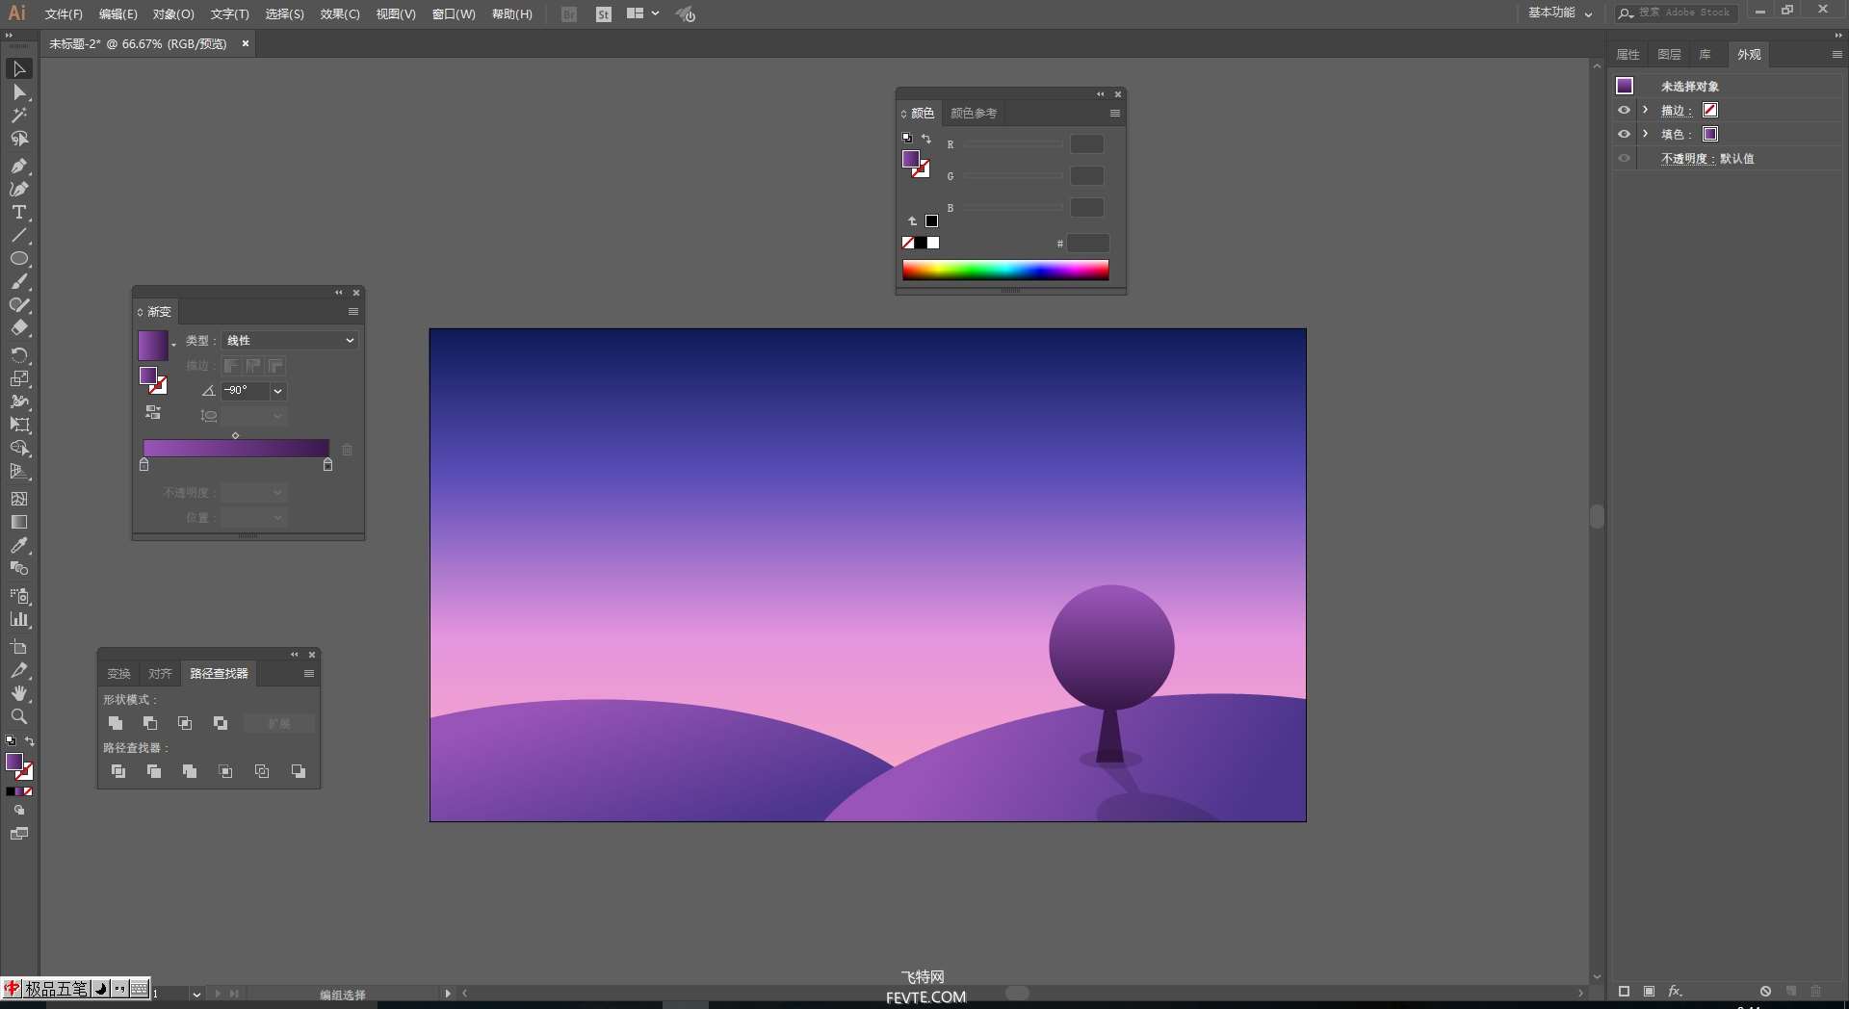Click the gradient slider bar

coord(236,449)
